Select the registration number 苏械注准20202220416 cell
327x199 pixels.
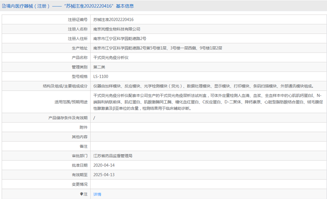click(113, 20)
